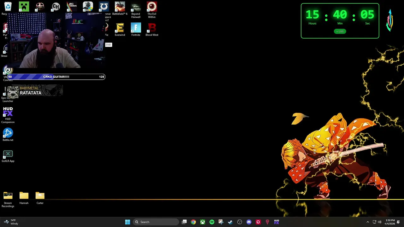The image size is (404, 227).
Task: Launch the GoXLR App shortcut
Action: click(8, 156)
